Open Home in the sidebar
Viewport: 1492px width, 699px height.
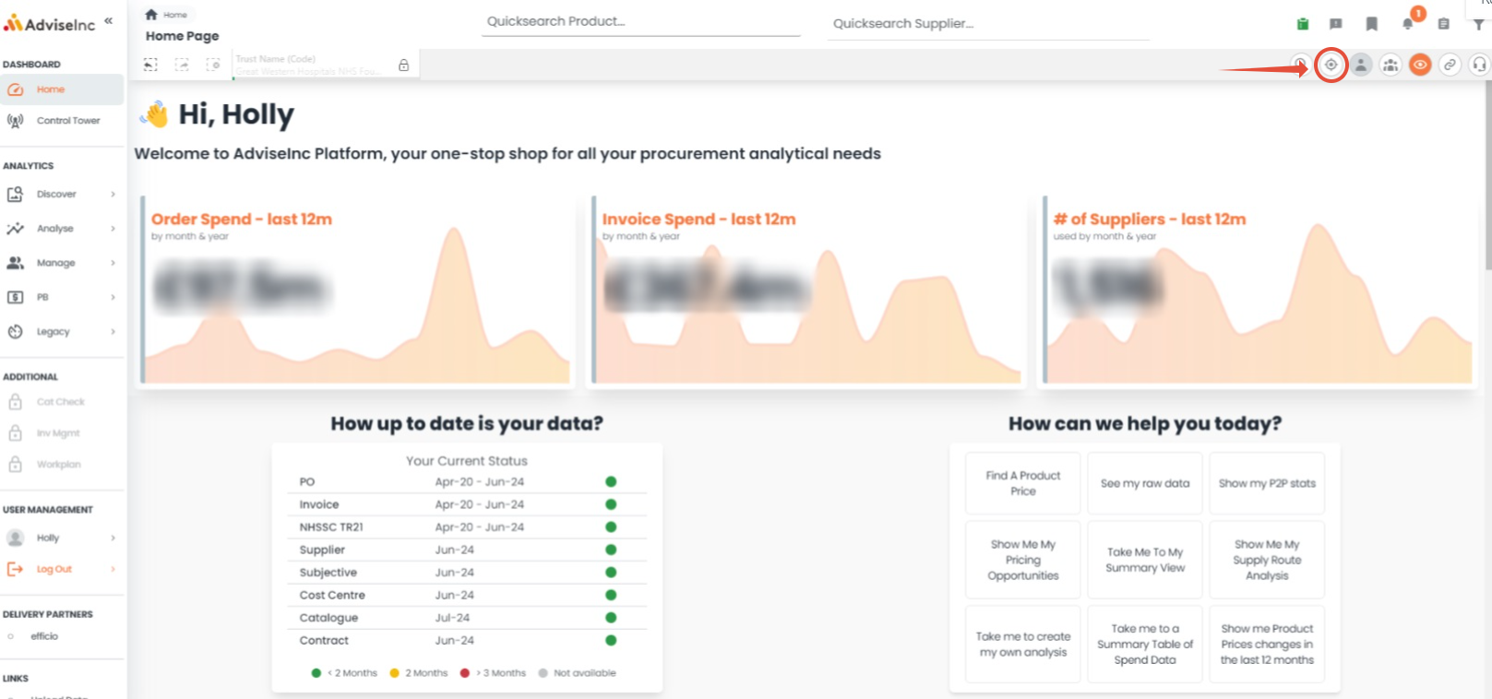62,89
